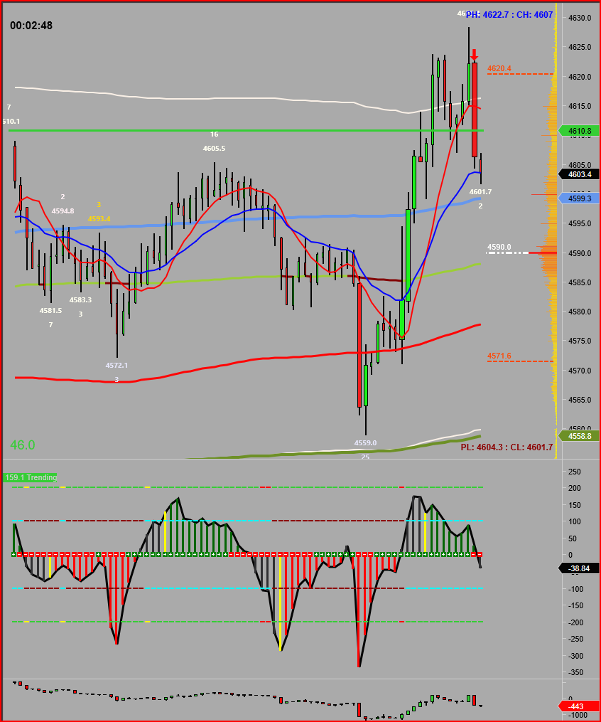601x722 pixels.
Task: Select the 4559.0 swing low label
Action: (365, 443)
